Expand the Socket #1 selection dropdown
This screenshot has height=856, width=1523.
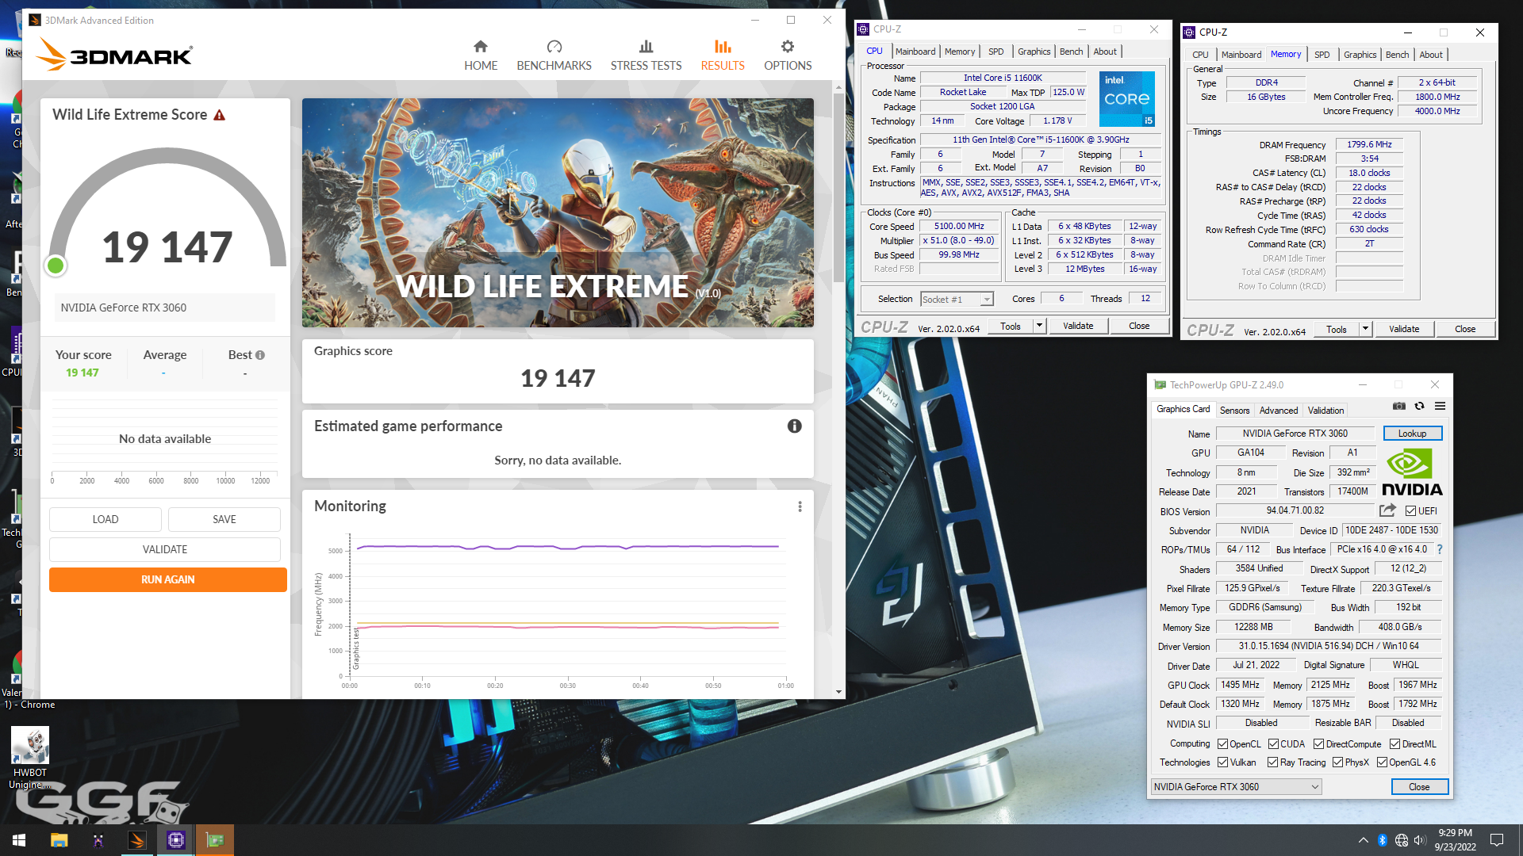987,300
